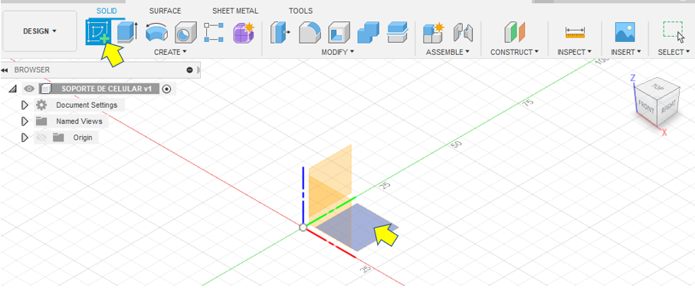
Task: Select the Offset Plane construct tool
Action: [514, 33]
